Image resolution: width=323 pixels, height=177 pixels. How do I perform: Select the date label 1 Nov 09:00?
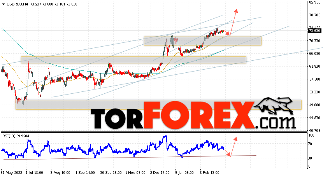(x=135, y=172)
